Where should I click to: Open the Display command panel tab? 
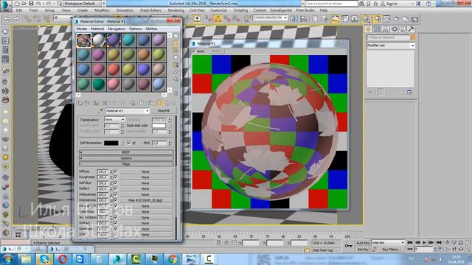(403, 29)
